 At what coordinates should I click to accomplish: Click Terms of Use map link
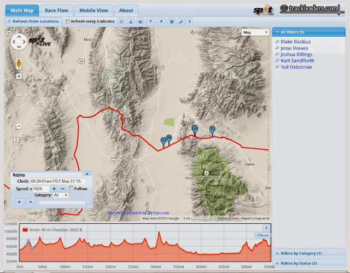(227, 218)
